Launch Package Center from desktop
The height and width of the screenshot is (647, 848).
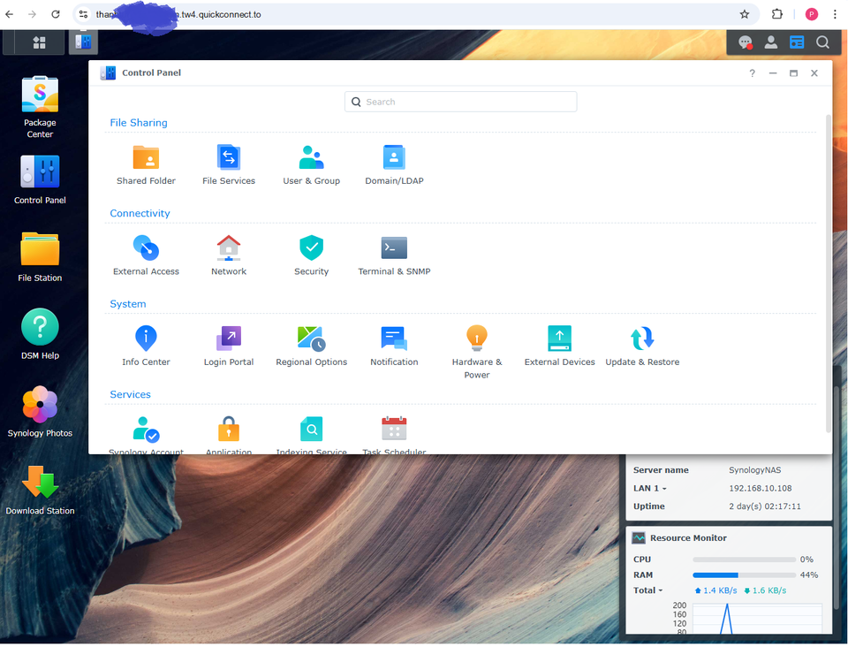point(40,107)
